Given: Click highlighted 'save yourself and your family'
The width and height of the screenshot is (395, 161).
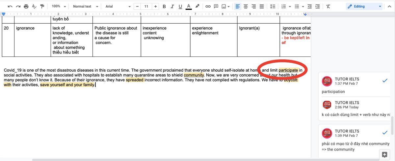Looking at the screenshot, I should 67,85.
